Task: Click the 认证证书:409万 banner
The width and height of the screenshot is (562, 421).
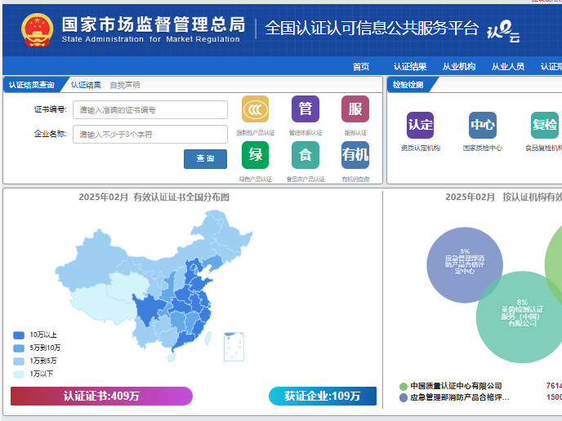Action: tap(101, 396)
